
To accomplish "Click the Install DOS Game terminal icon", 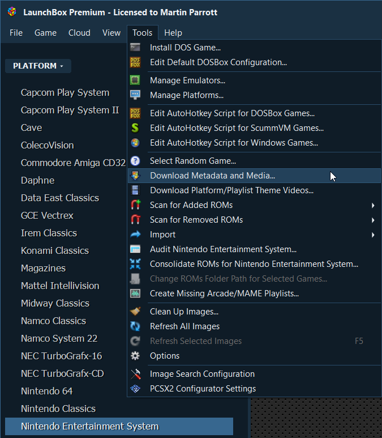I will coord(135,48).
